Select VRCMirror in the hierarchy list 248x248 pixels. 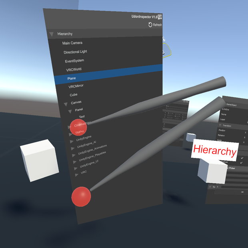(76, 86)
